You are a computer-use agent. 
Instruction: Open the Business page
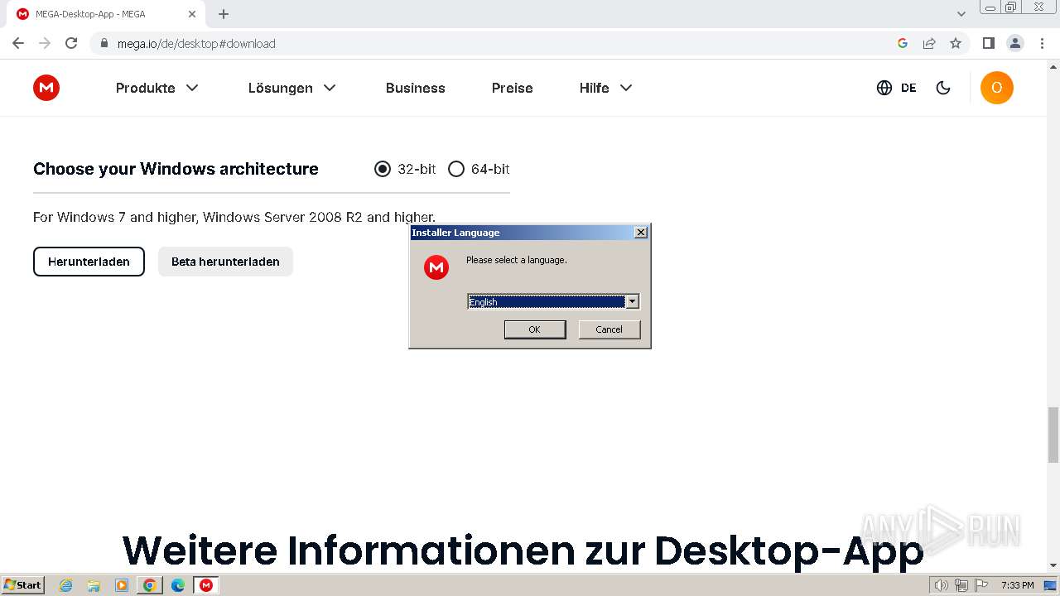416,88
